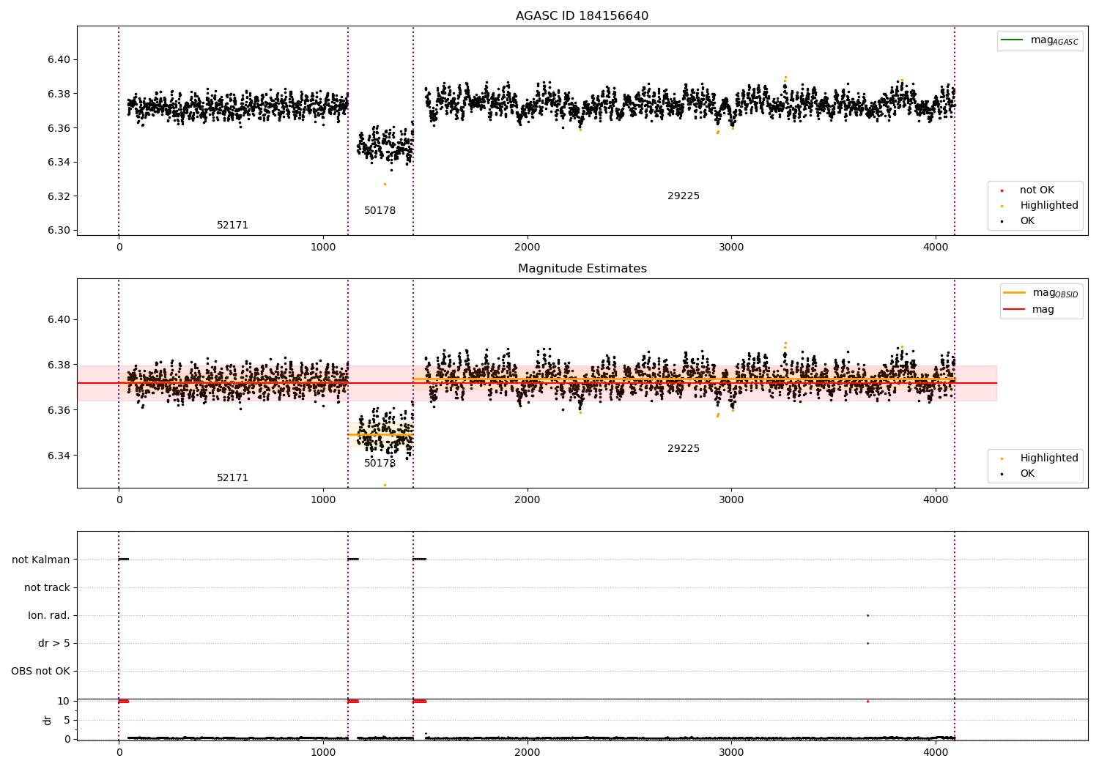Viewport: 1099px width, 769px height.
Task: Click the 2000 x-tick under the bottom plot
Action: point(528,752)
